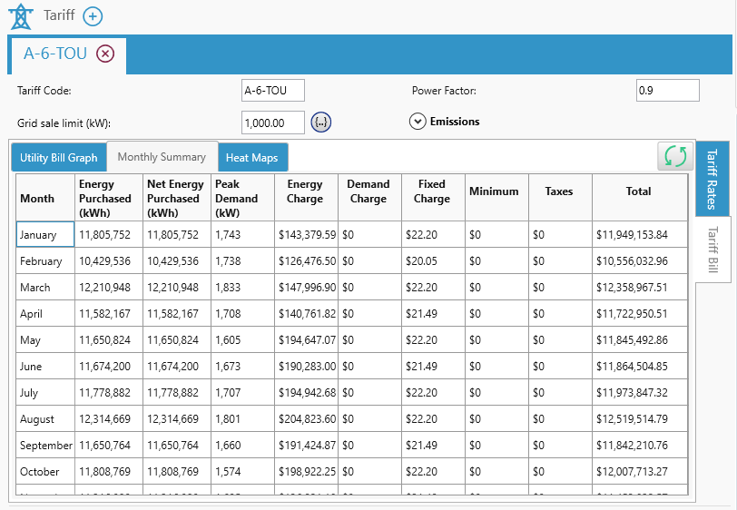Open the Monthly Summary tab
This screenshot has height=510, width=737.
tap(162, 157)
